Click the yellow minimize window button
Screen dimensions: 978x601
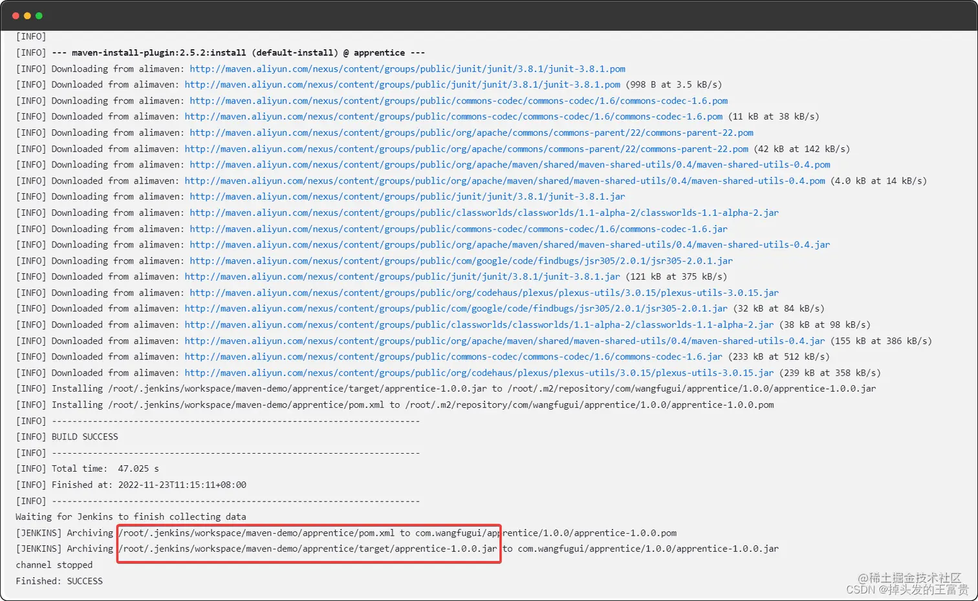tap(27, 16)
